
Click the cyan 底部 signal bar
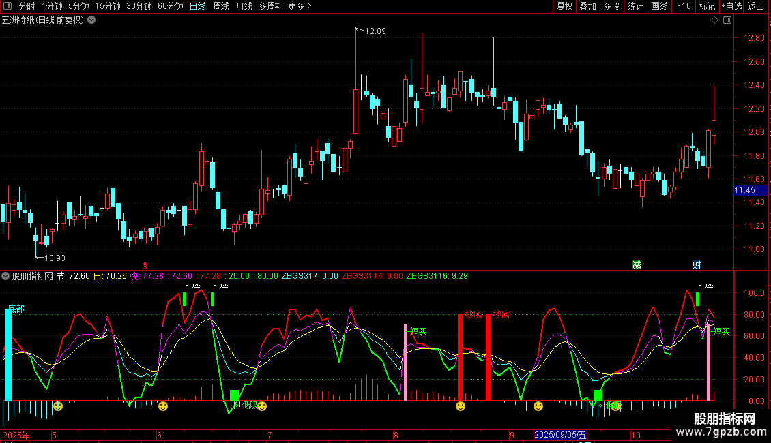pyautogui.click(x=8, y=354)
